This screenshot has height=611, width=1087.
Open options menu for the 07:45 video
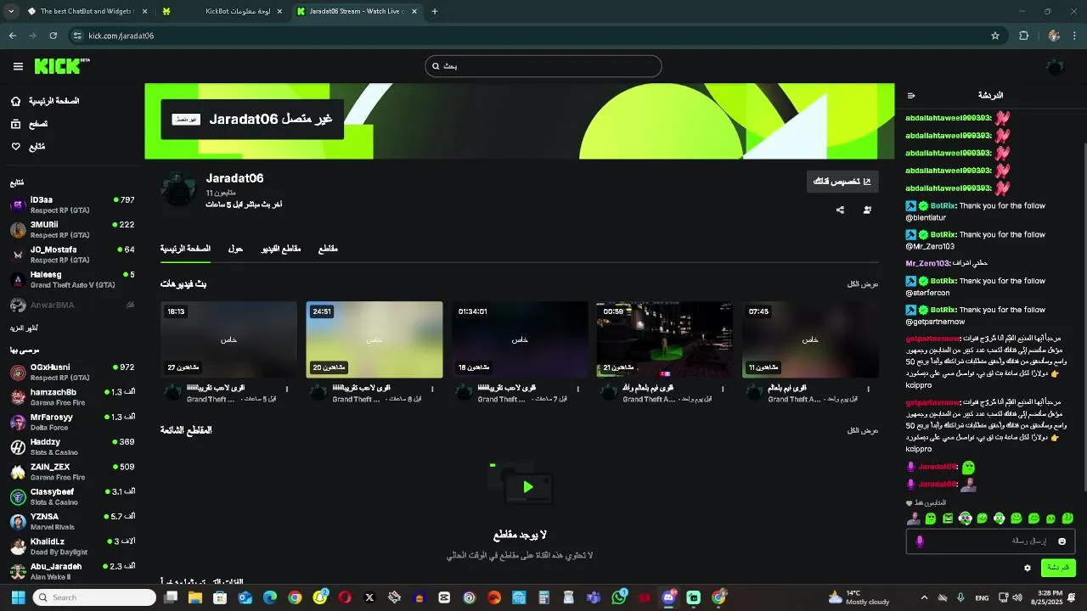coord(868,389)
